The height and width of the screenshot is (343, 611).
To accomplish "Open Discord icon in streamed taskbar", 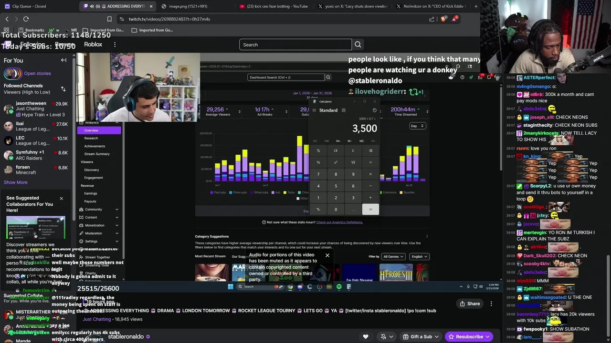I will [300, 287].
